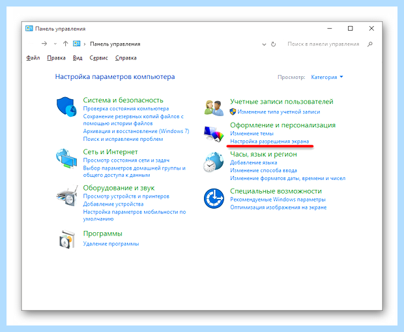
Task: Go forward with the navigation arrow
Action: click(x=44, y=44)
